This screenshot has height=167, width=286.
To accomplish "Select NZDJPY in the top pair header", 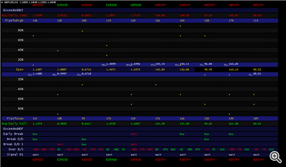I will tap(259, 5).
